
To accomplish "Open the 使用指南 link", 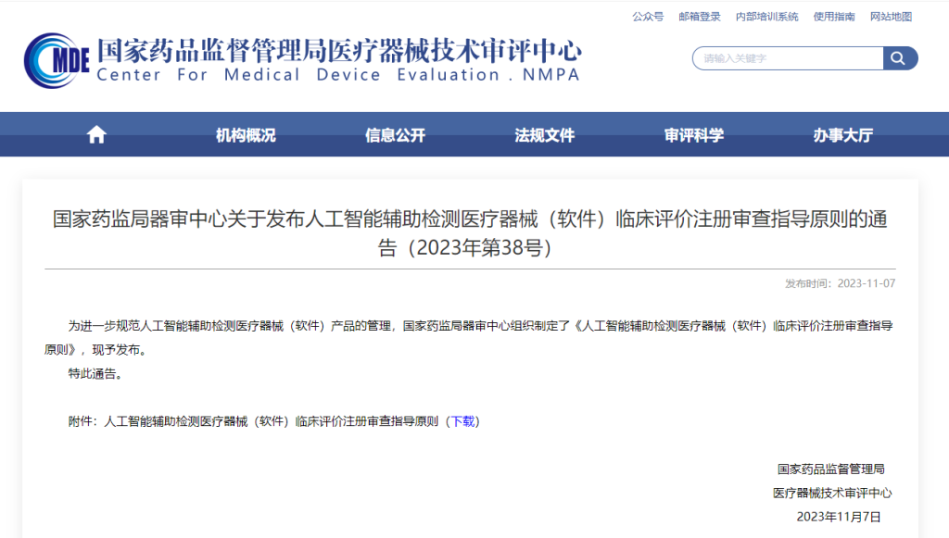I will point(834,17).
